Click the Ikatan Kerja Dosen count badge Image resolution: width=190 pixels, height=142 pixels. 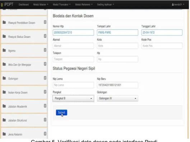click(x=45, y=92)
